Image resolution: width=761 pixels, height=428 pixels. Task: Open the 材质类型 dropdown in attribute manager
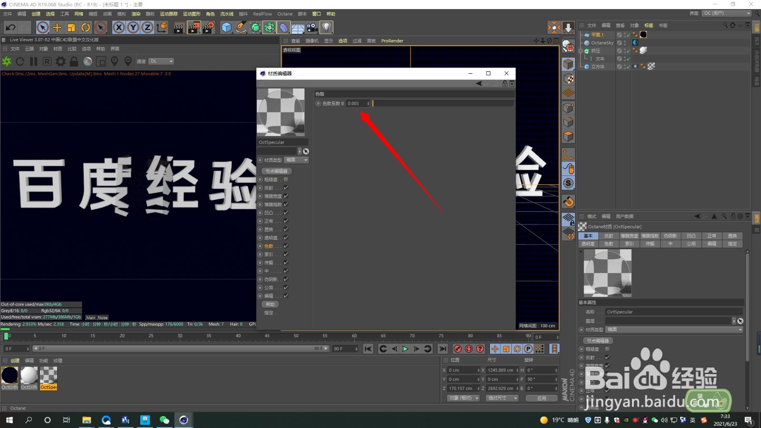tap(674, 330)
